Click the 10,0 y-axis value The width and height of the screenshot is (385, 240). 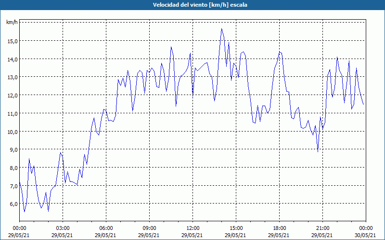(13, 132)
